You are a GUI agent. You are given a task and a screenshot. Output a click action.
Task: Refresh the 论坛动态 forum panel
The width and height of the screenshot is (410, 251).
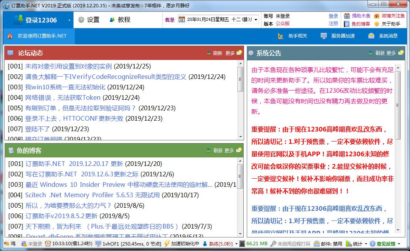[215, 53]
